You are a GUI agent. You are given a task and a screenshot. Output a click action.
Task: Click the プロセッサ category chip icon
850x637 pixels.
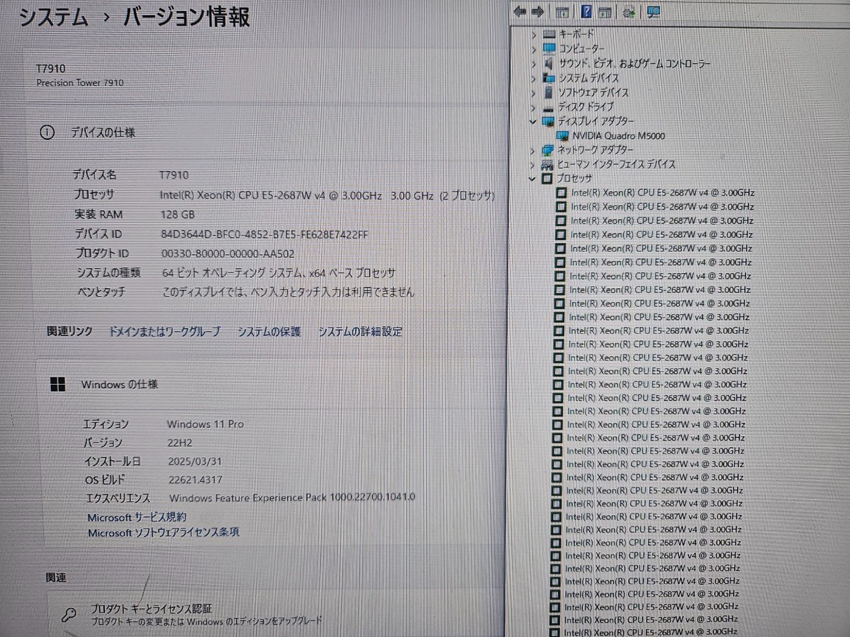point(547,178)
